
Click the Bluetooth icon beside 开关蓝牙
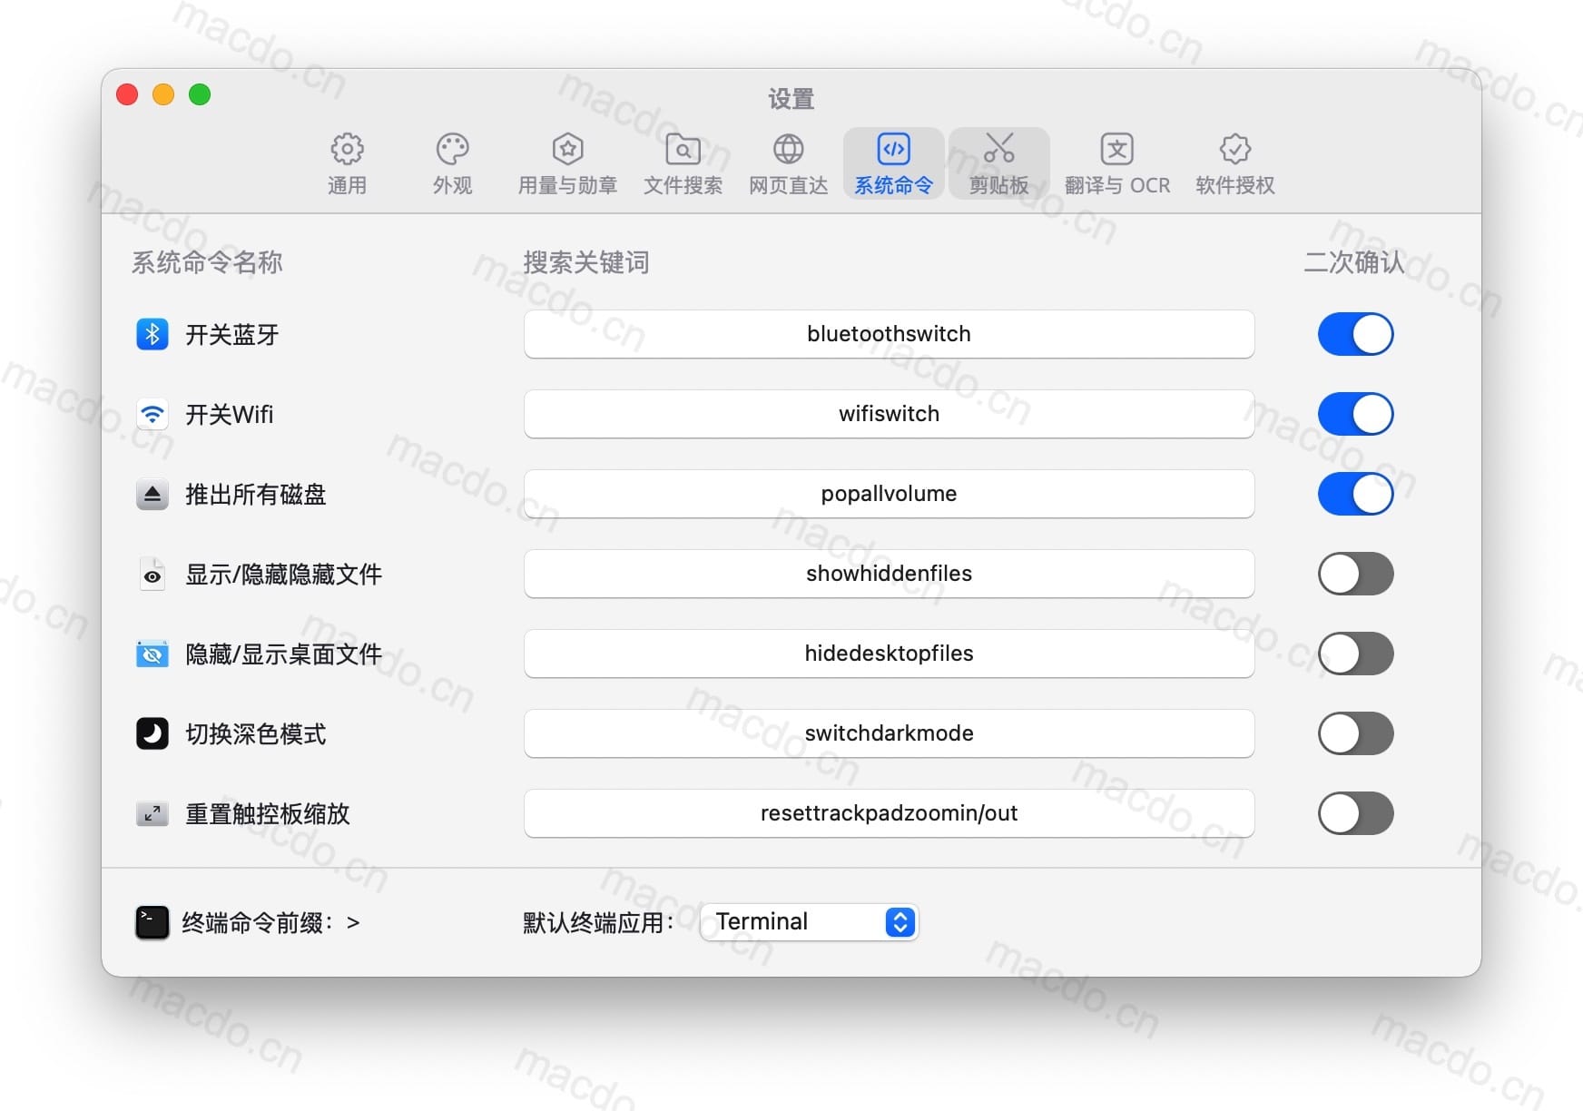coord(152,334)
